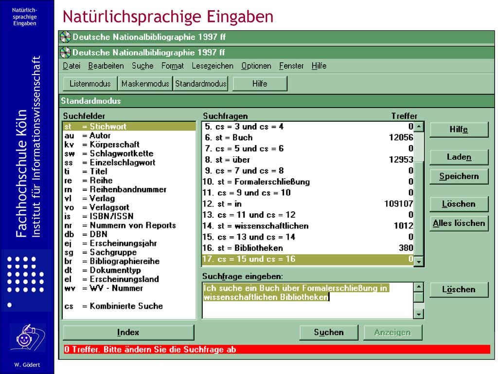Image resolution: width=498 pixels, height=374 pixels.
Task: Click down arrow of query input scrollbar
Action: coord(419,314)
